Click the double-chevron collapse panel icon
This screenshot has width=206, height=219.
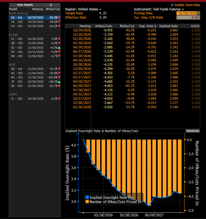click(51, 5)
